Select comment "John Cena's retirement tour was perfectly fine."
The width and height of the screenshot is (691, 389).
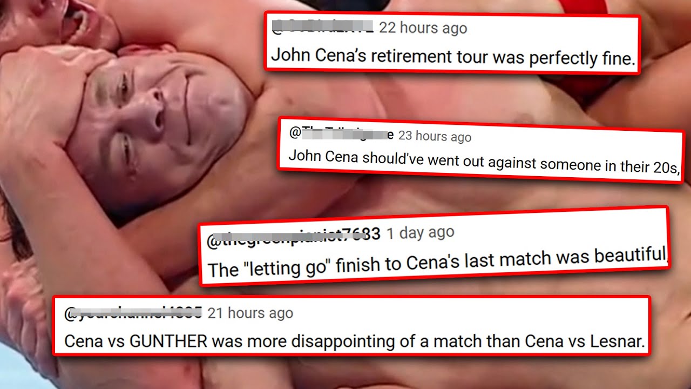[452, 56]
